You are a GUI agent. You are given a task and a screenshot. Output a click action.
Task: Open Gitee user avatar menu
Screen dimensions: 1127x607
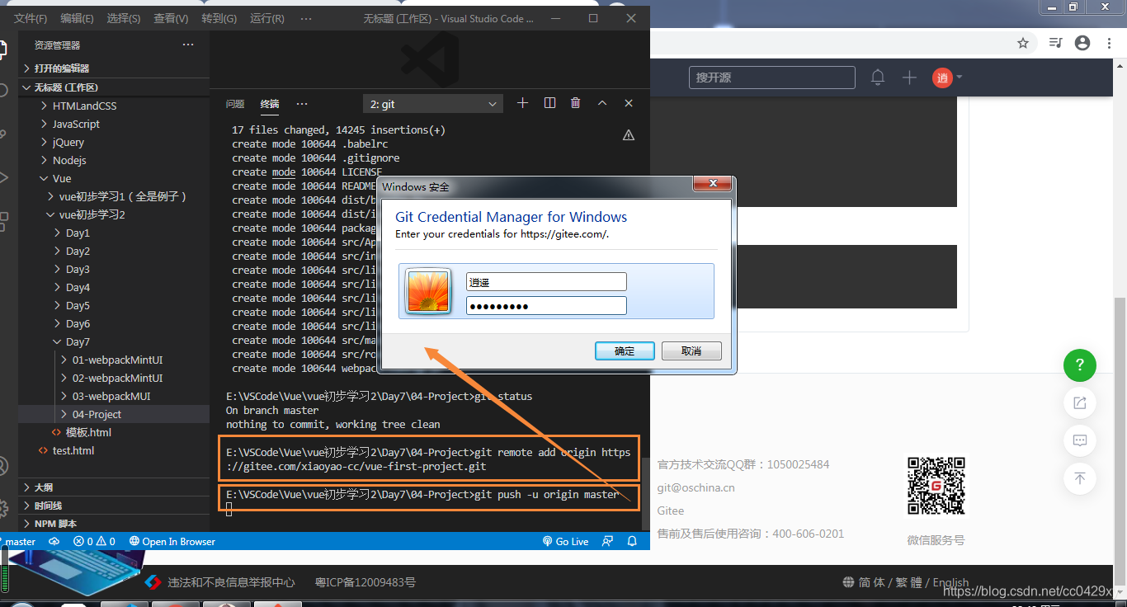pos(947,78)
